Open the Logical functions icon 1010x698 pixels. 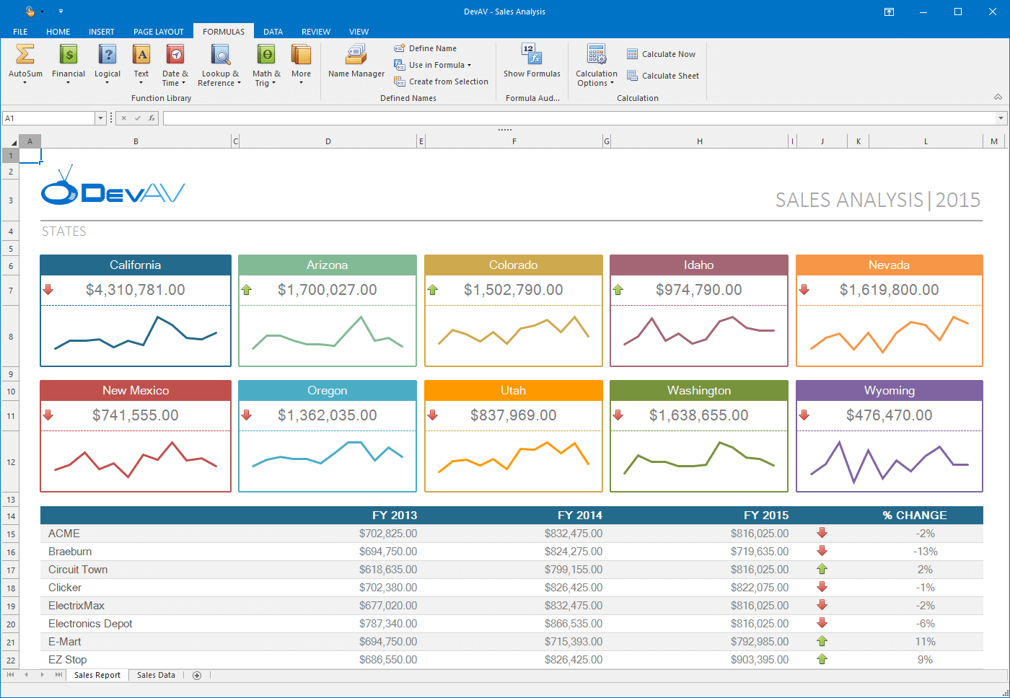coord(107,56)
